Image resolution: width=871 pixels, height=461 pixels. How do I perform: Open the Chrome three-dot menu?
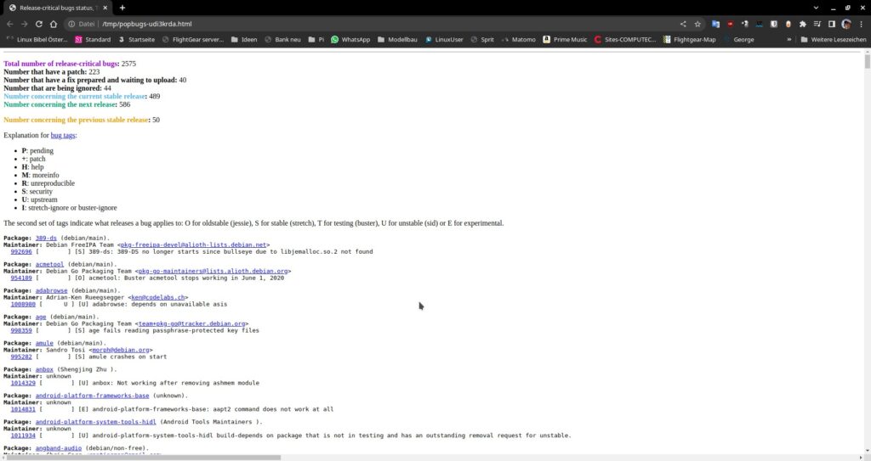861,24
